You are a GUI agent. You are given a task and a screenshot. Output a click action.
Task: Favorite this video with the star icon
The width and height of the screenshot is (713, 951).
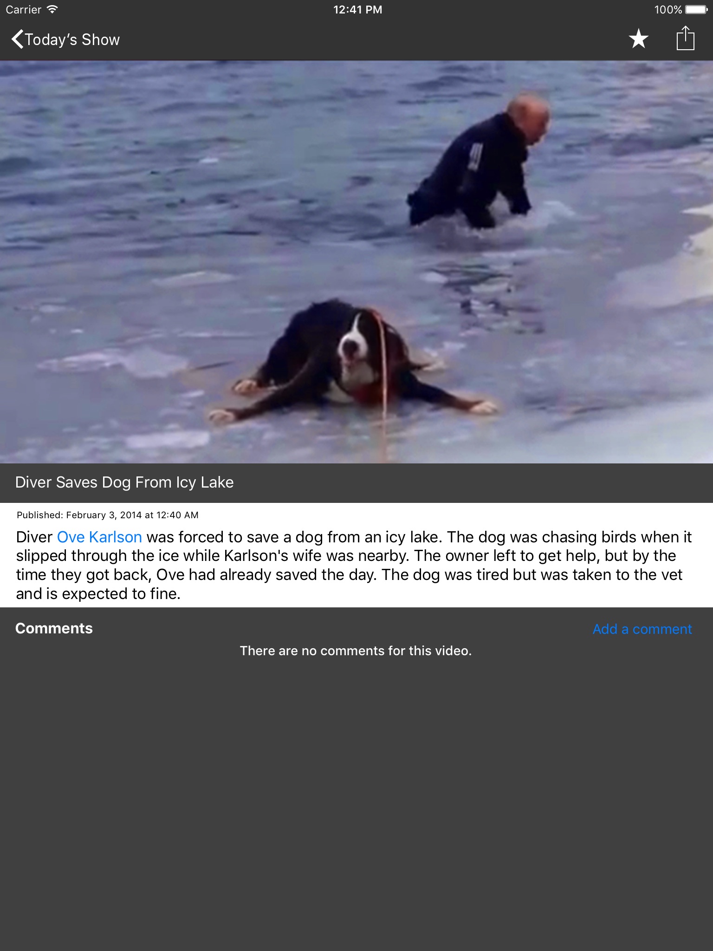pos(639,39)
